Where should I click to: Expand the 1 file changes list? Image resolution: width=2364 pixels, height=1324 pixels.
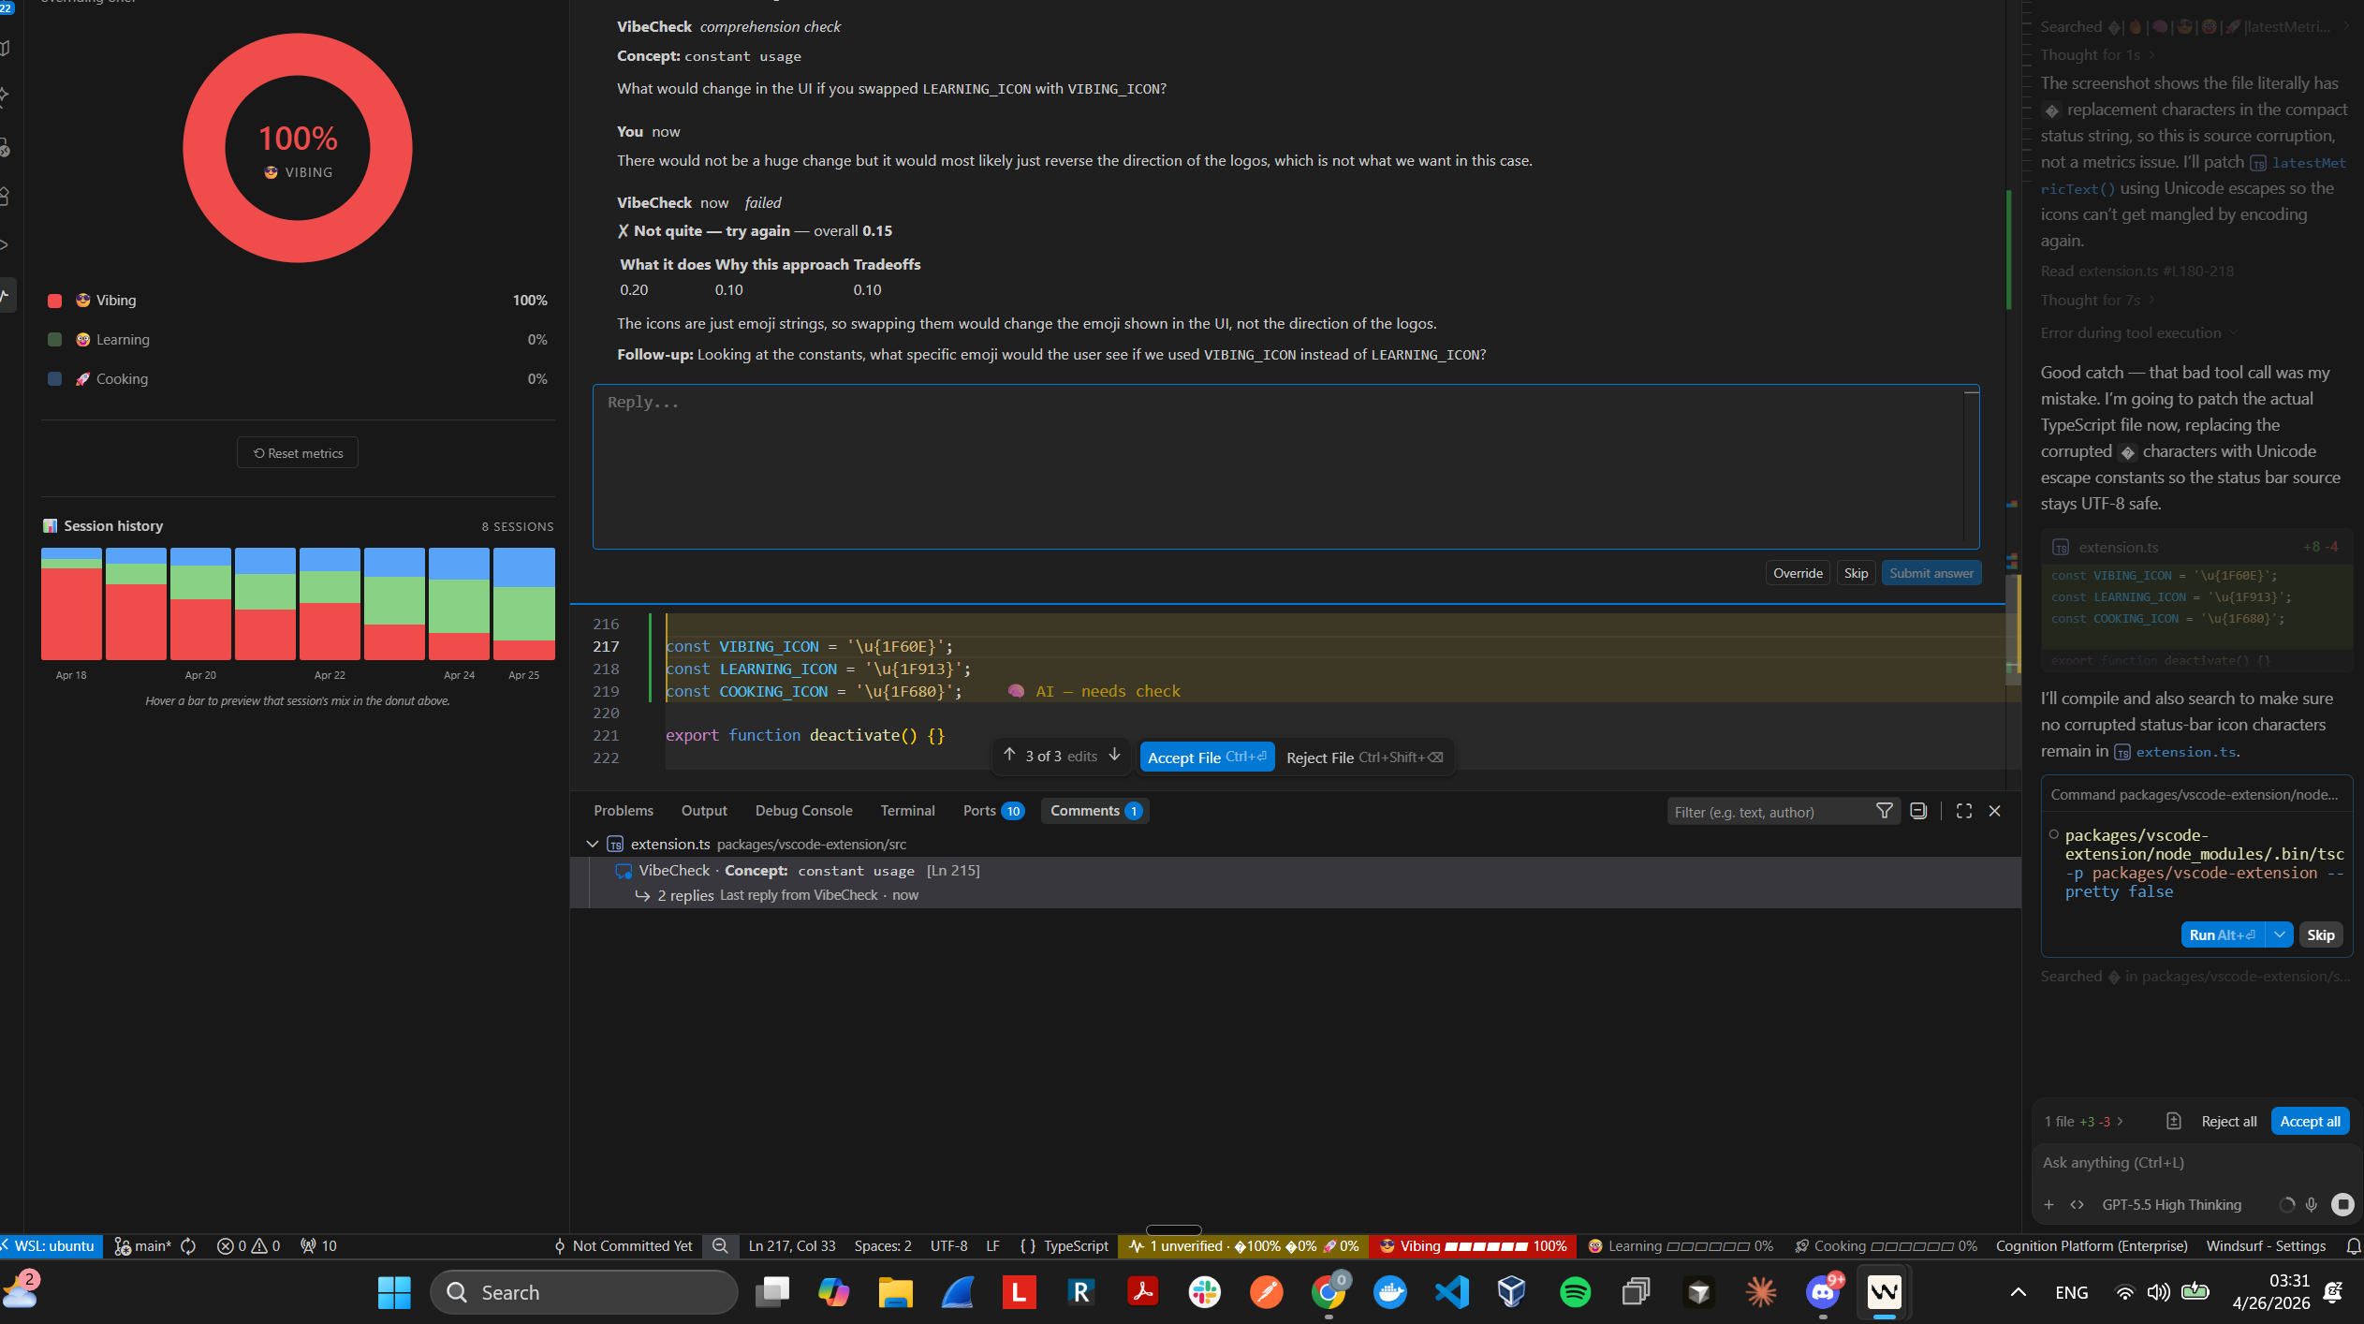click(x=2121, y=1121)
